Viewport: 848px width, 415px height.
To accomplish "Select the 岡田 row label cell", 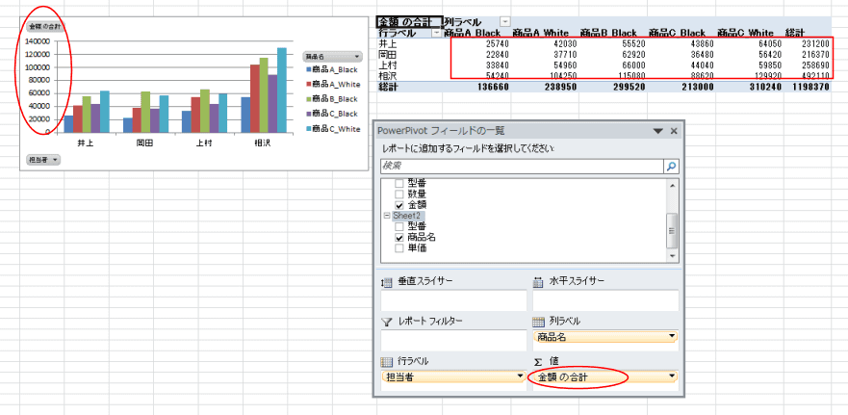I will click(x=409, y=54).
